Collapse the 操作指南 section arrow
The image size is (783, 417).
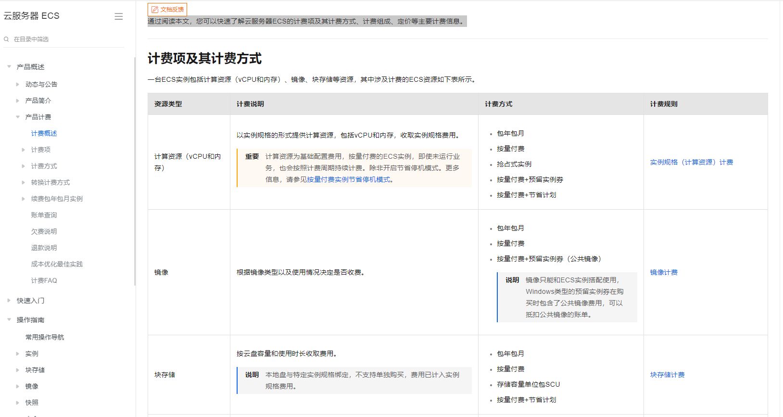pyautogui.click(x=9, y=320)
